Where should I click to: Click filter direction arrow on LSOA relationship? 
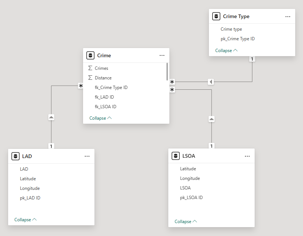tap(211, 119)
